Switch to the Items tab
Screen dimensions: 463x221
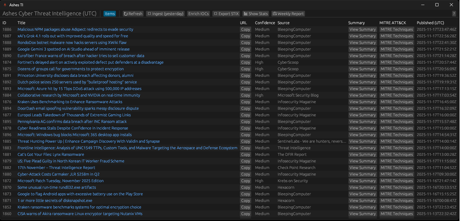pyautogui.click(x=110, y=14)
